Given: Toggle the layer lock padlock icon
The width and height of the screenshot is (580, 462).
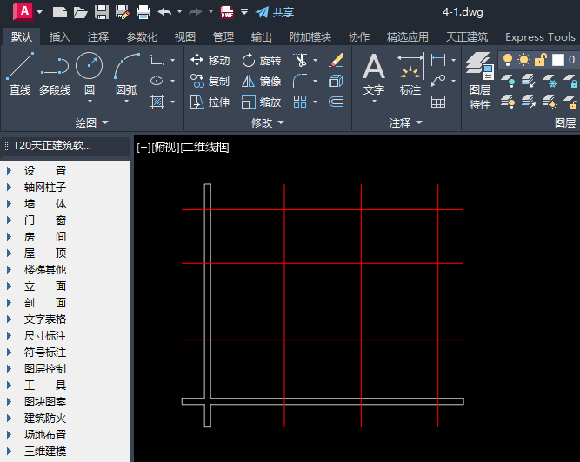Looking at the screenshot, I should point(540,60).
